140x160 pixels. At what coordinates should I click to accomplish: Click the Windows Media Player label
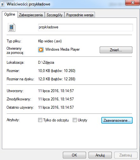click(x=63, y=49)
